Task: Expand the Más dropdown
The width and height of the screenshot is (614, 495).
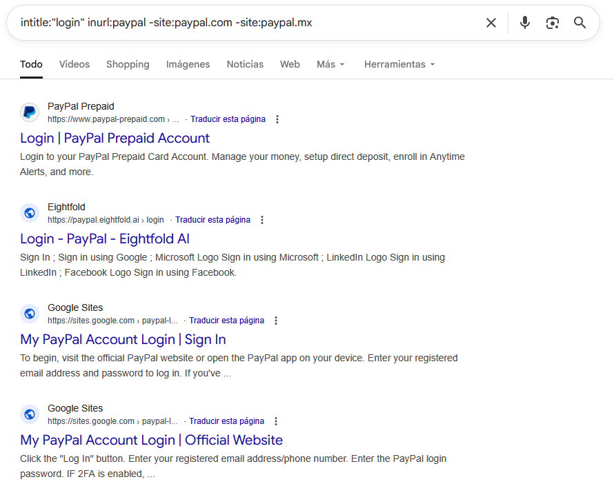Action: click(x=330, y=64)
